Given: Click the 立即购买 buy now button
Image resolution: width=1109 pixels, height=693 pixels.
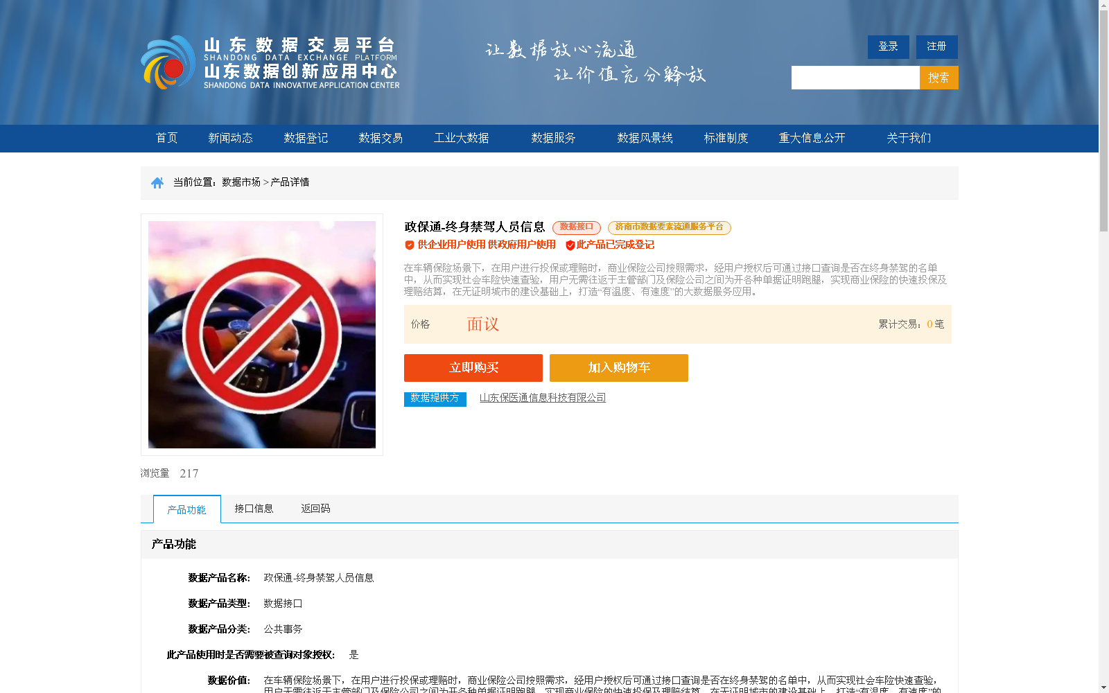Looking at the screenshot, I should 473,368.
